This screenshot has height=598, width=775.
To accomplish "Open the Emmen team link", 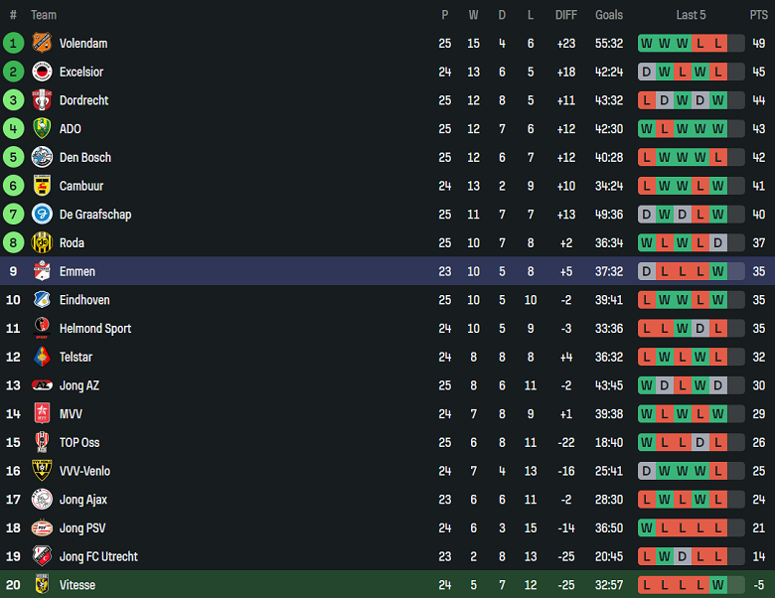I will pyautogui.click(x=77, y=271).
